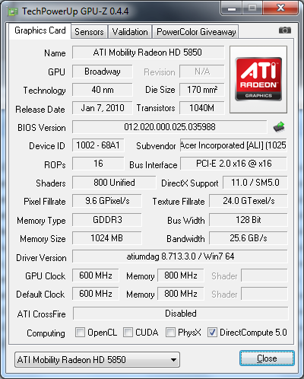This screenshot has width=304, height=379.
Task: Open the graphics card selection dropdown
Action: [x=97, y=359]
